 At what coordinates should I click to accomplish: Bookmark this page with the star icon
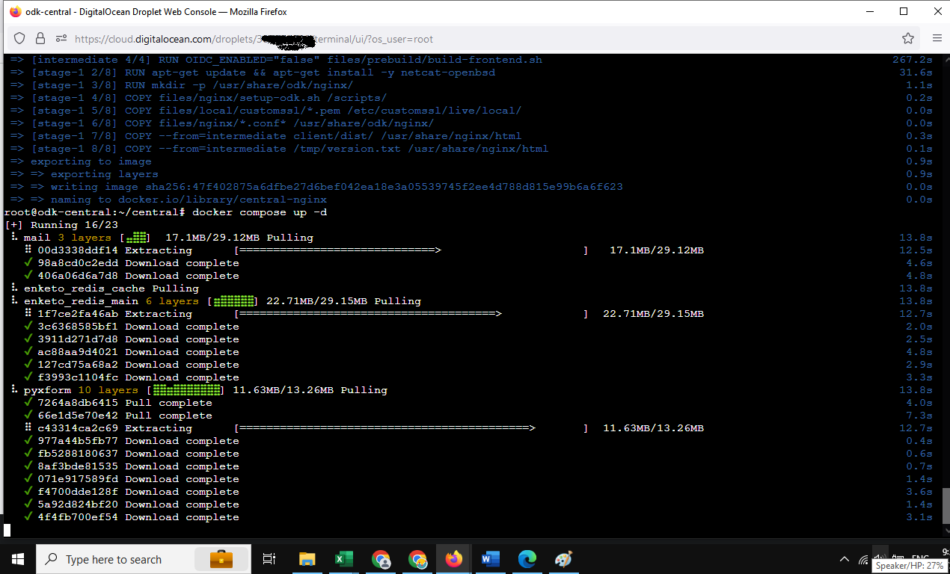pyautogui.click(x=908, y=38)
